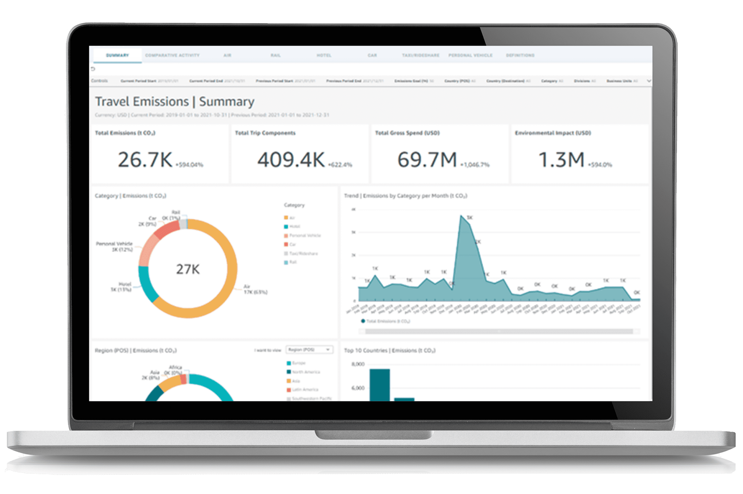Expand the Controls bar chevron
Image resolution: width=743 pixels, height=494 pixels.
tap(649, 81)
